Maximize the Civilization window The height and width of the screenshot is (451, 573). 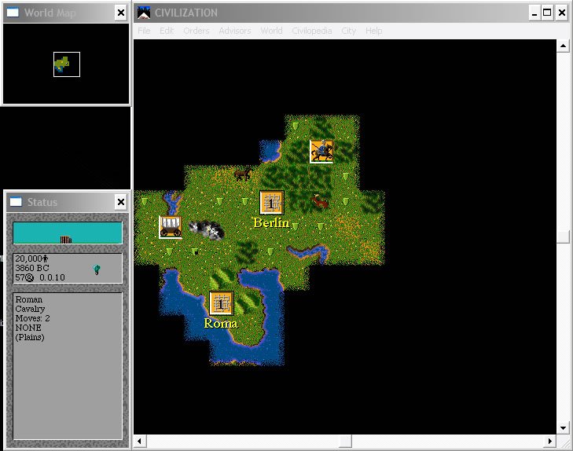pyautogui.click(x=547, y=13)
